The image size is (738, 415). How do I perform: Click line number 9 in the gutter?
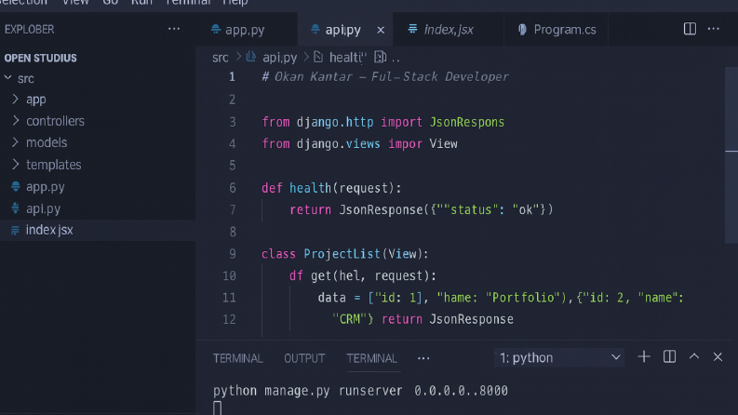tap(233, 254)
